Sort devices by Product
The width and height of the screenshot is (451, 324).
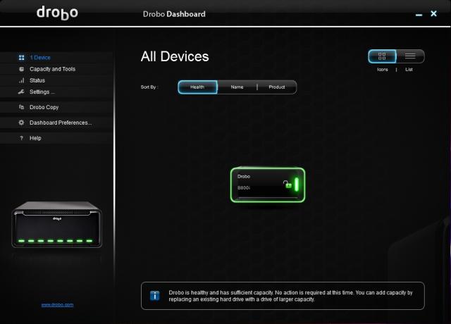pyautogui.click(x=277, y=87)
